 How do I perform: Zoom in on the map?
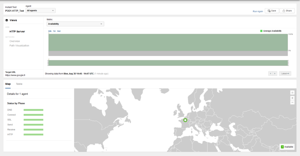292,98
